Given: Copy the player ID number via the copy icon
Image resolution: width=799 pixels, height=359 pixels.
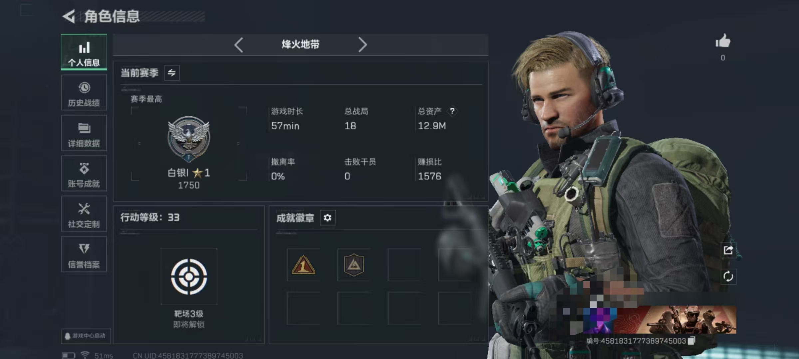Looking at the screenshot, I should pyautogui.click(x=691, y=341).
